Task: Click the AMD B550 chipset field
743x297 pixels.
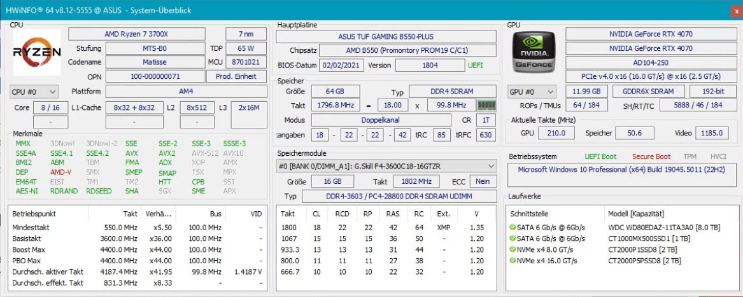Action: (408, 51)
